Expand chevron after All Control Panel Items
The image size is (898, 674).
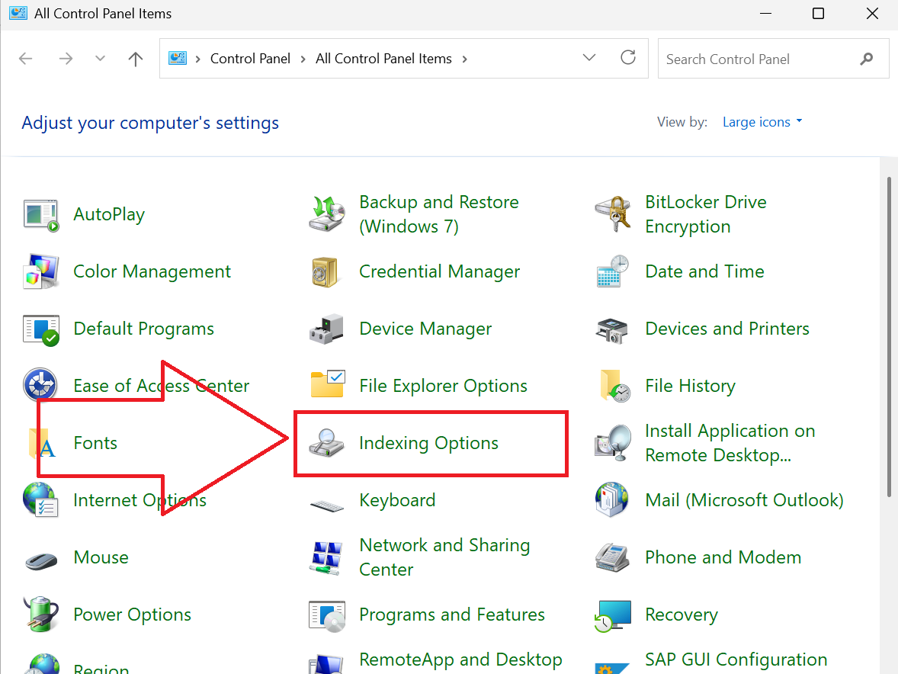pos(464,59)
